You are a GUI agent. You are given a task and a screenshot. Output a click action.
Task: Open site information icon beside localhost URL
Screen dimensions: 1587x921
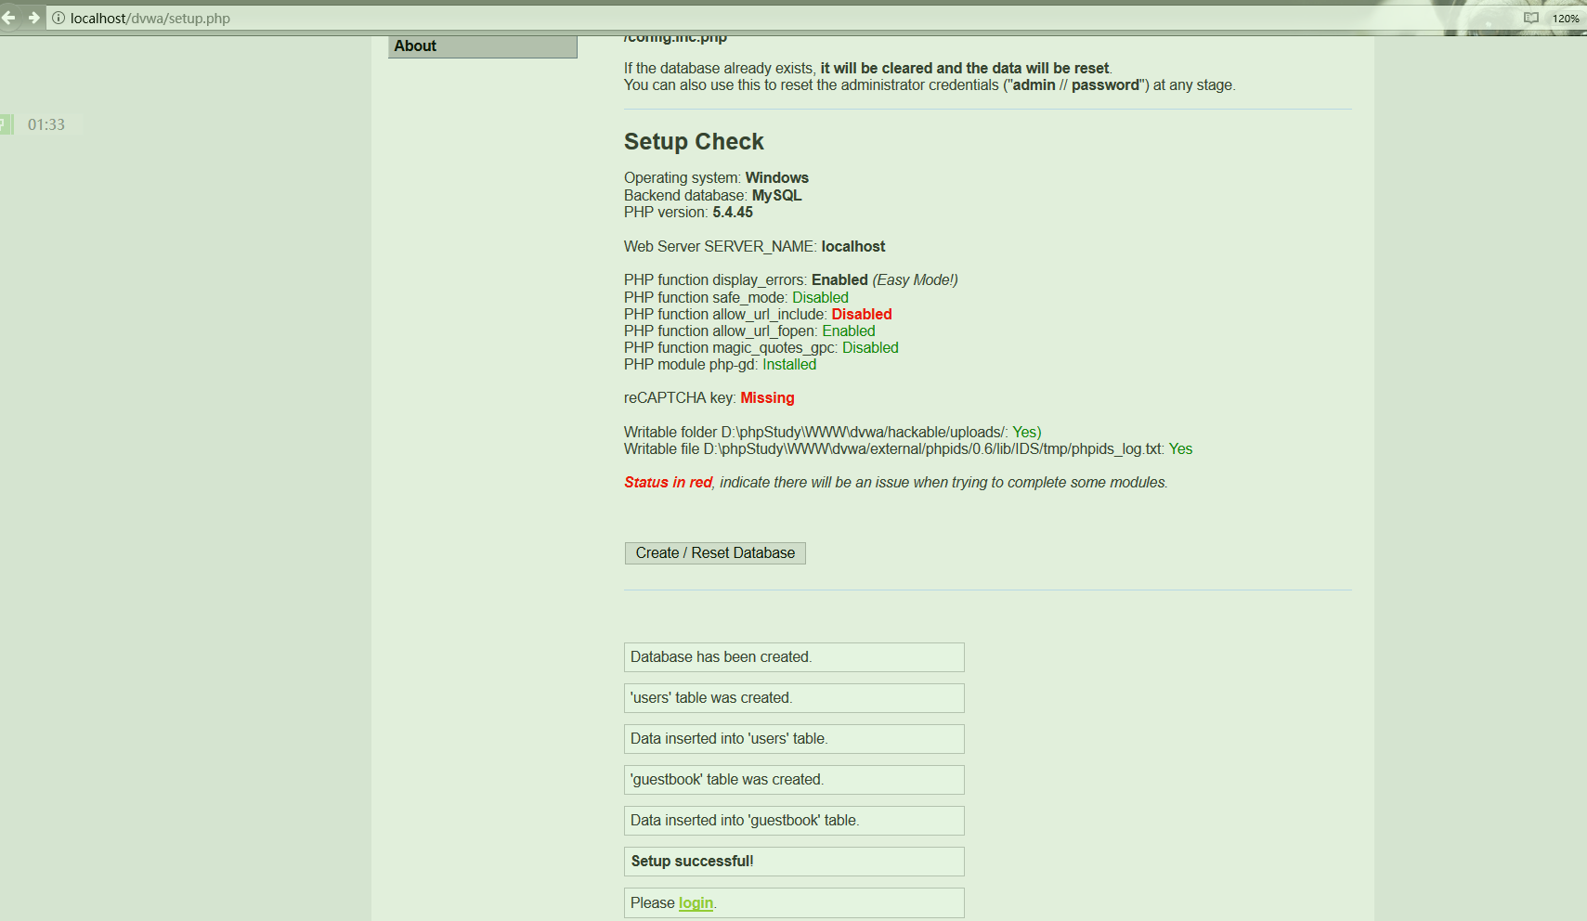click(59, 19)
